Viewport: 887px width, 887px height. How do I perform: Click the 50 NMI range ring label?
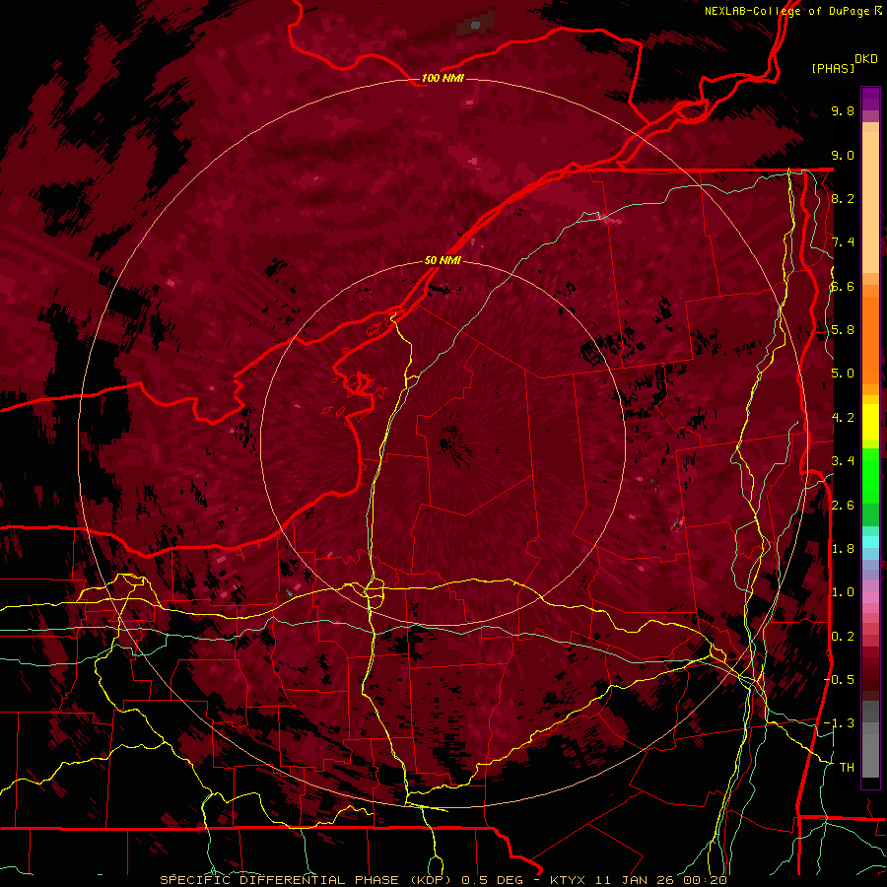[x=443, y=260]
